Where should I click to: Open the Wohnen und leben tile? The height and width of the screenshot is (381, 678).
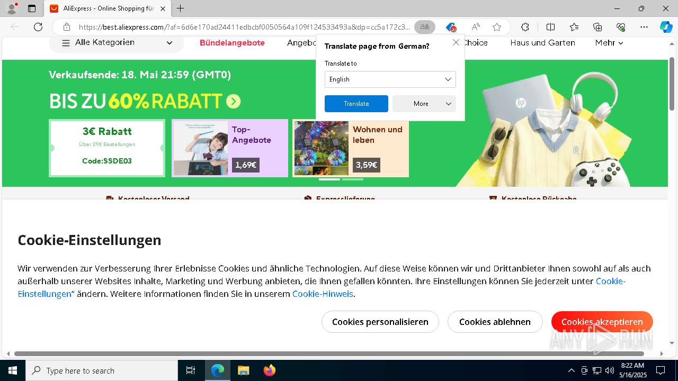(351, 148)
